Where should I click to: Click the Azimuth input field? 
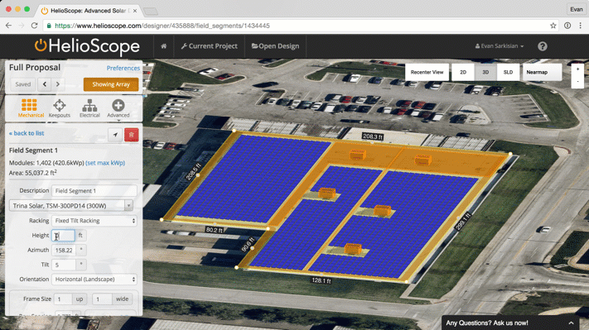pyautogui.click(x=64, y=250)
